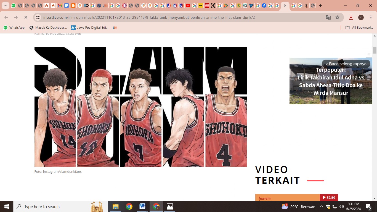Open the Chrome profile avatar
Image resolution: width=377 pixels, height=212 pixels.
(361, 17)
